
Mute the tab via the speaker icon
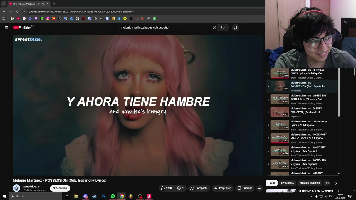pos(43,4)
